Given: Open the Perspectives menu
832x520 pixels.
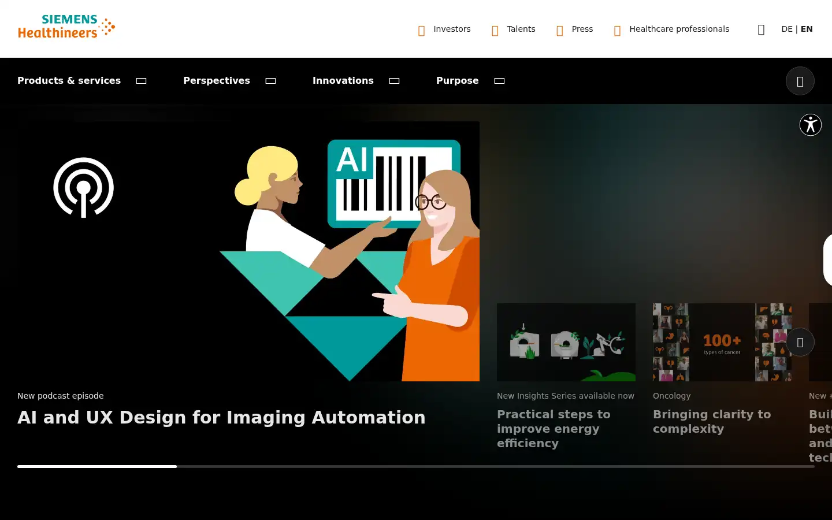Looking at the screenshot, I should click(x=217, y=80).
